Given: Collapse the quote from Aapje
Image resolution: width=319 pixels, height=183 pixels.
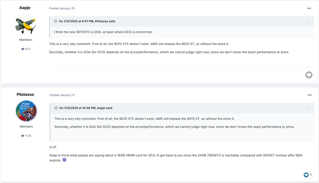Looking at the screenshot, I should click(56, 108).
